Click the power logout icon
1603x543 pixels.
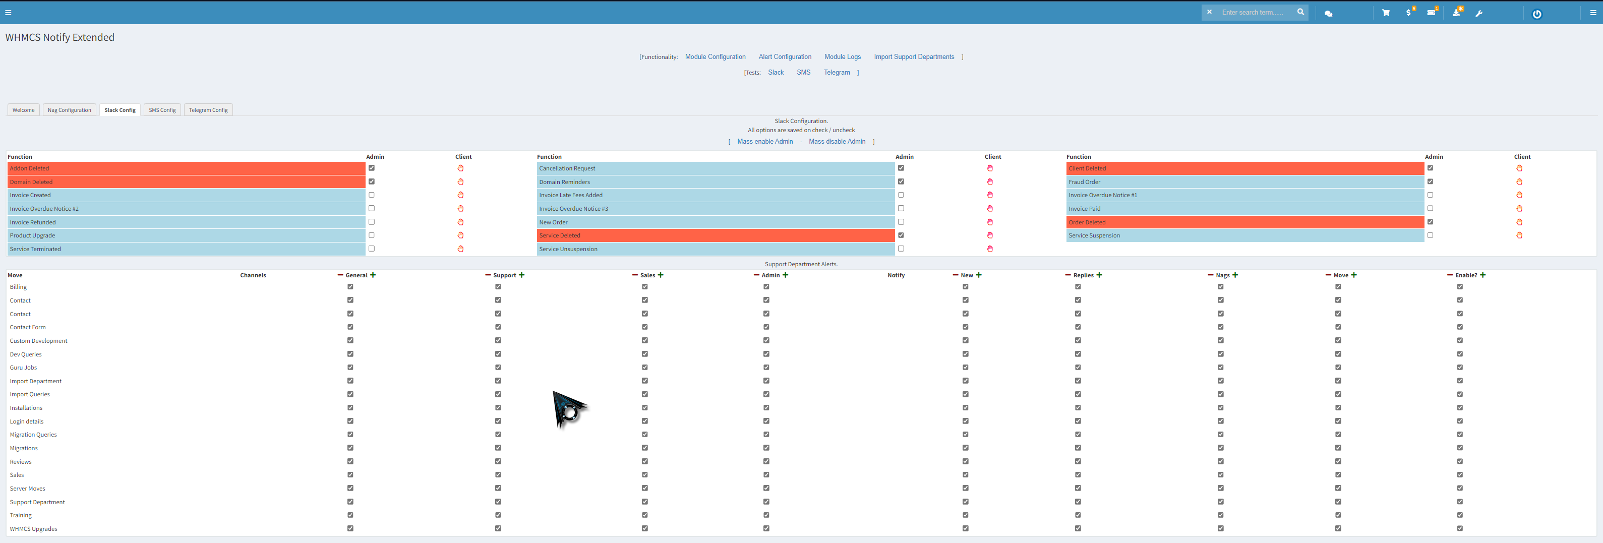pos(1536,14)
